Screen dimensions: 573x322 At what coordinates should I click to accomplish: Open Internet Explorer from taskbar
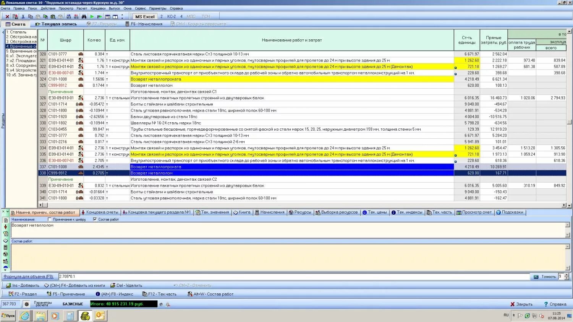[x=25, y=316]
